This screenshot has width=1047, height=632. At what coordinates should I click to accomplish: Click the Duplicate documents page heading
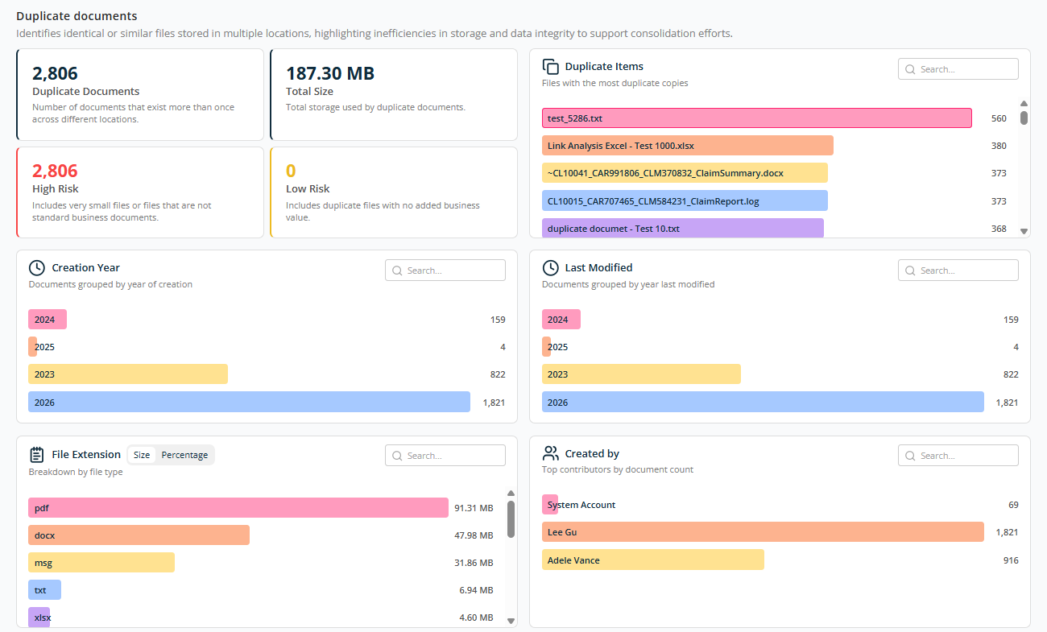pos(77,16)
